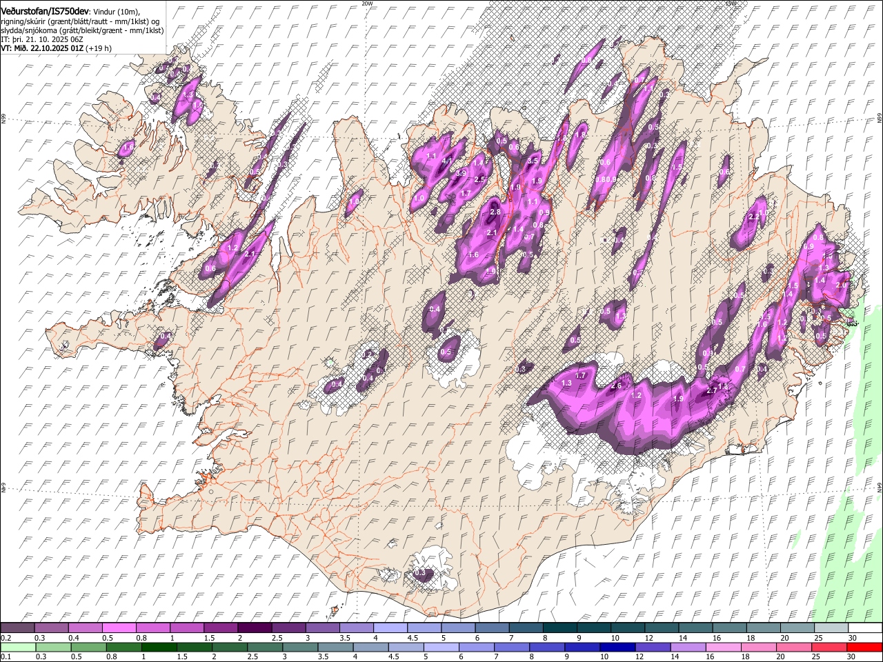Click the valid time 'VT: Mið. 22.10.2025 01Z'
This screenshot has height=662, width=883.
pos(42,48)
